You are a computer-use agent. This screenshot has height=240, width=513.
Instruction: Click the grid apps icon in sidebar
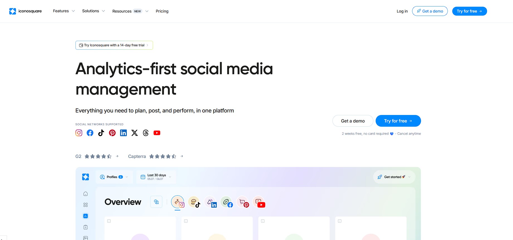click(x=86, y=205)
